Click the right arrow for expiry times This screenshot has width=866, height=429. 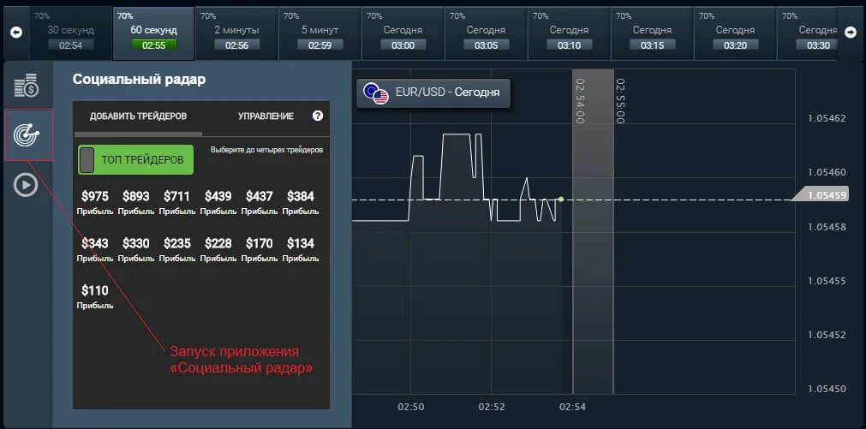point(850,33)
